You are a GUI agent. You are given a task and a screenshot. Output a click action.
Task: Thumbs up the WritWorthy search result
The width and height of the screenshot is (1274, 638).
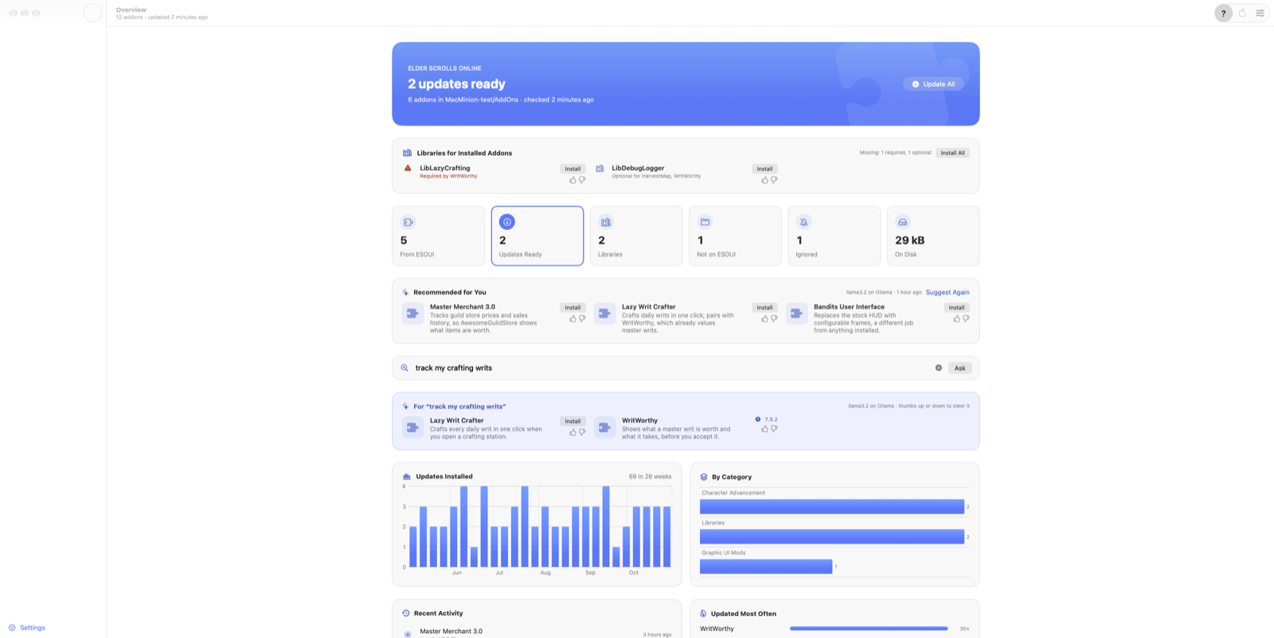[764, 429]
